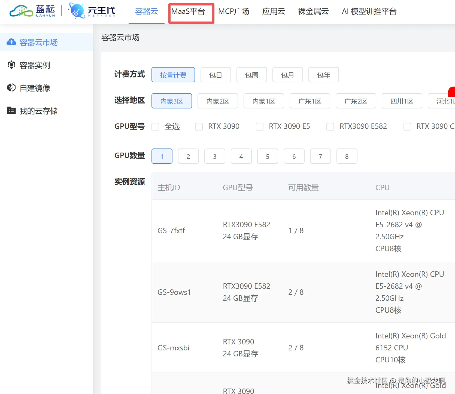Click GS-mxsbi Xeon Gold 6152 CPU text
Image resolution: width=455 pixels, height=394 pixels.
point(411,342)
